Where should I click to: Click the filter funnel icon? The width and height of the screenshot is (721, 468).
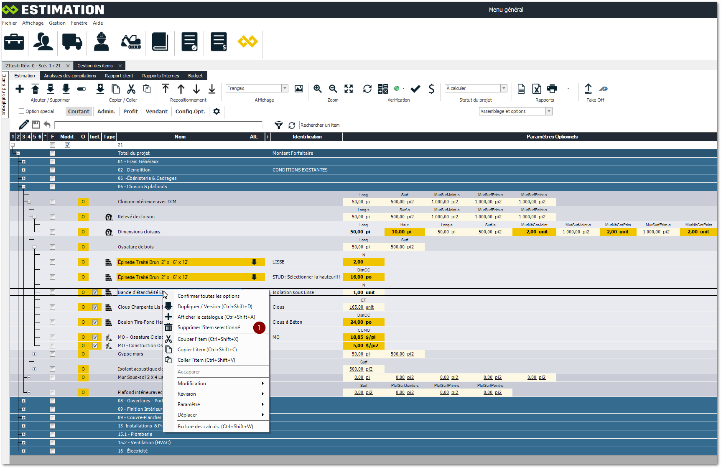point(278,125)
